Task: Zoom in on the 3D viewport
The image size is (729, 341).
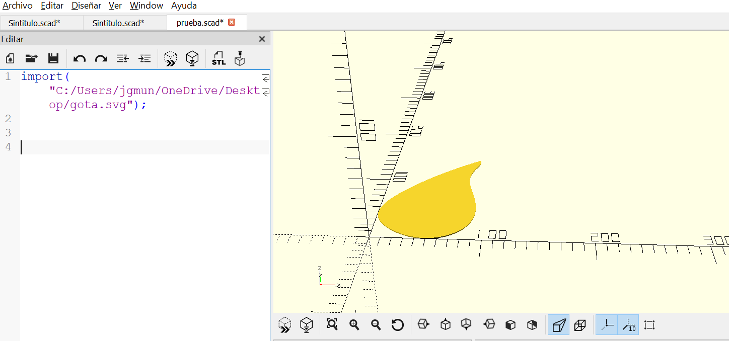Action: (x=354, y=325)
